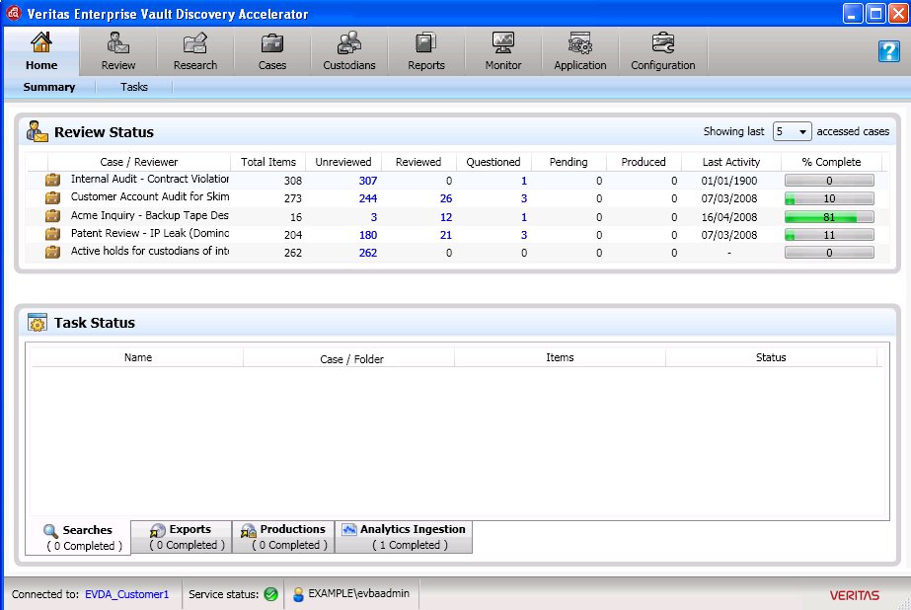Open 244 unreviewed items for Customer Account Audit
Viewport: 911px width, 610px height.
(368, 198)
